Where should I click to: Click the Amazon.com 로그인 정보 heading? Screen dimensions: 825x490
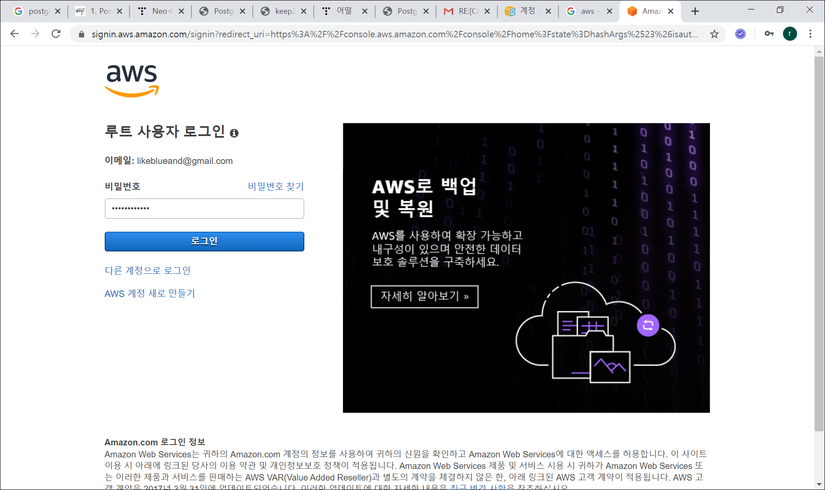(155, 442)
